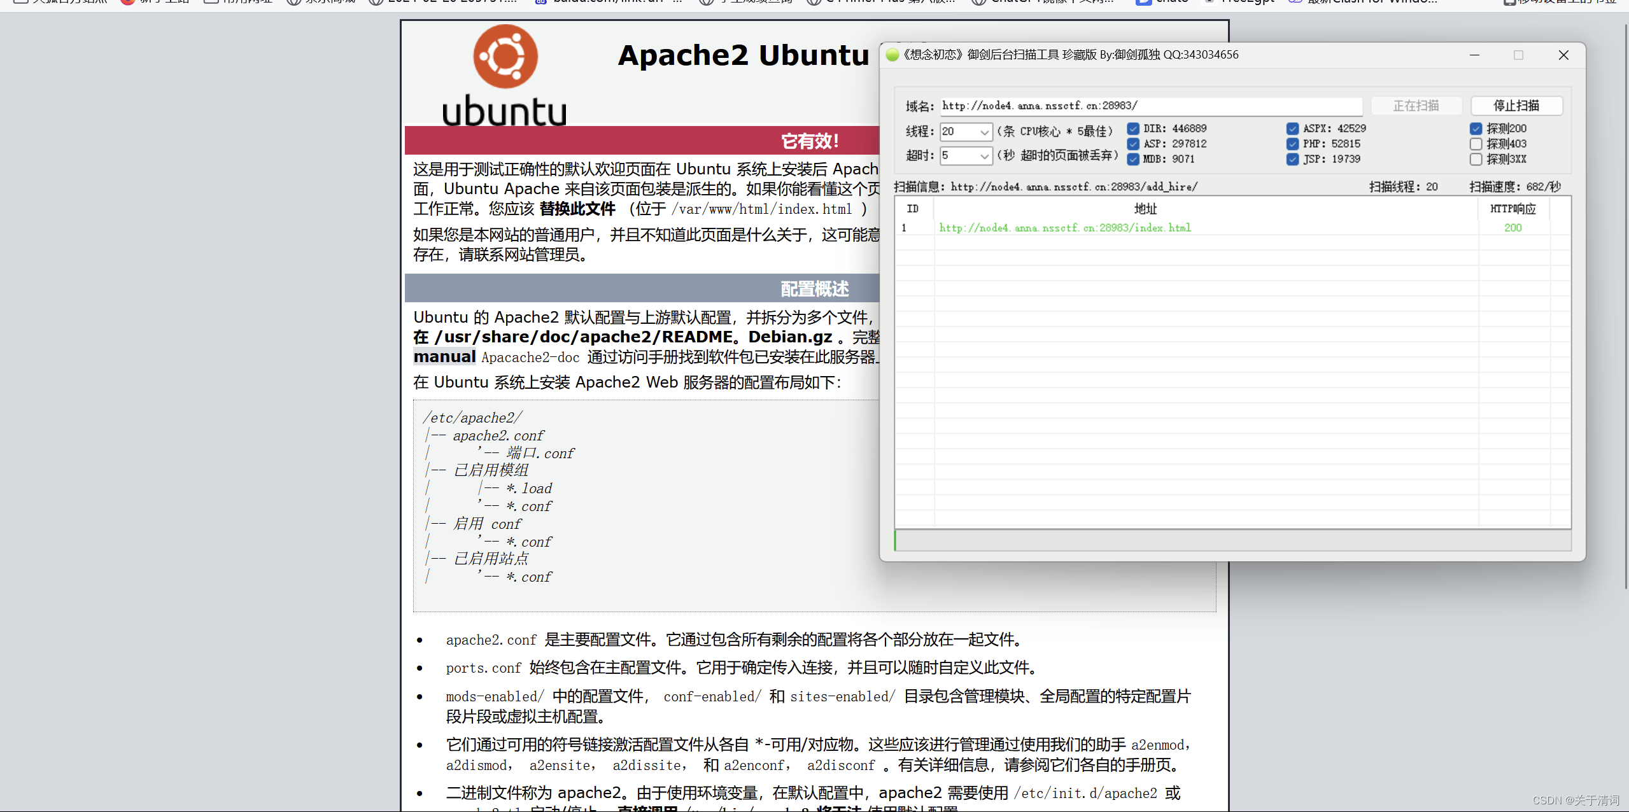1629x812 pixels.
Task: Click 已启用站点 in the config tree
Action: 491,559
